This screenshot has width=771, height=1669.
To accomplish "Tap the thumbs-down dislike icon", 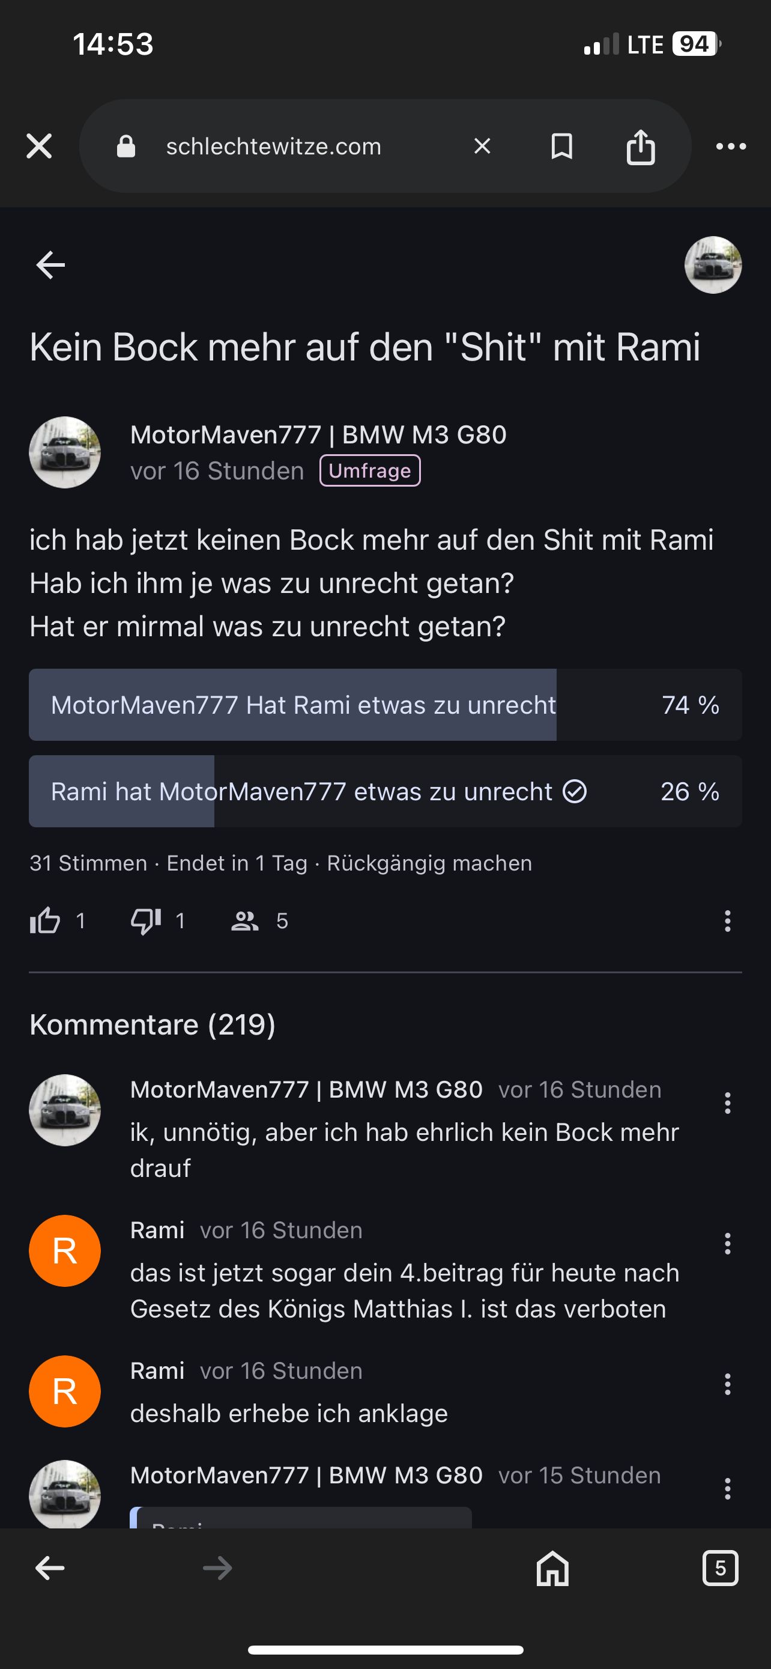I will click(x=146, y=920).
